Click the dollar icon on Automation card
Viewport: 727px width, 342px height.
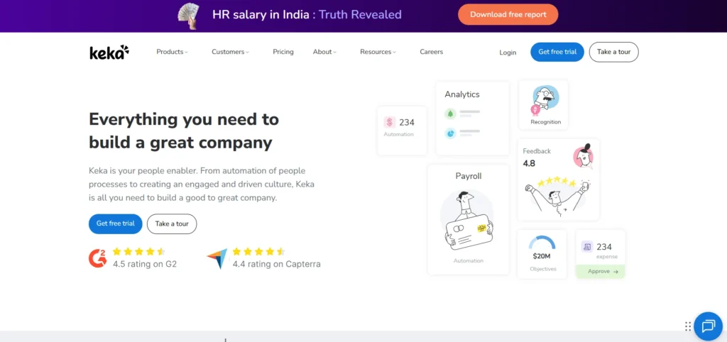(389, 122)
